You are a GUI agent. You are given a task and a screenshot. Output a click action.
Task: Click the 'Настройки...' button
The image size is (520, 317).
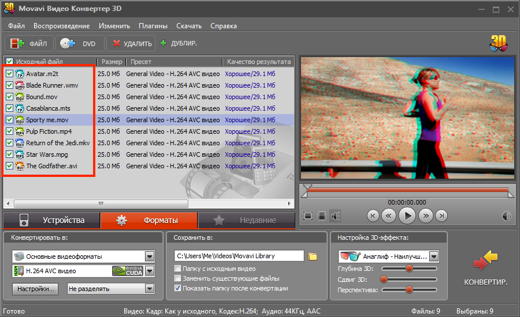click(36, 289)
